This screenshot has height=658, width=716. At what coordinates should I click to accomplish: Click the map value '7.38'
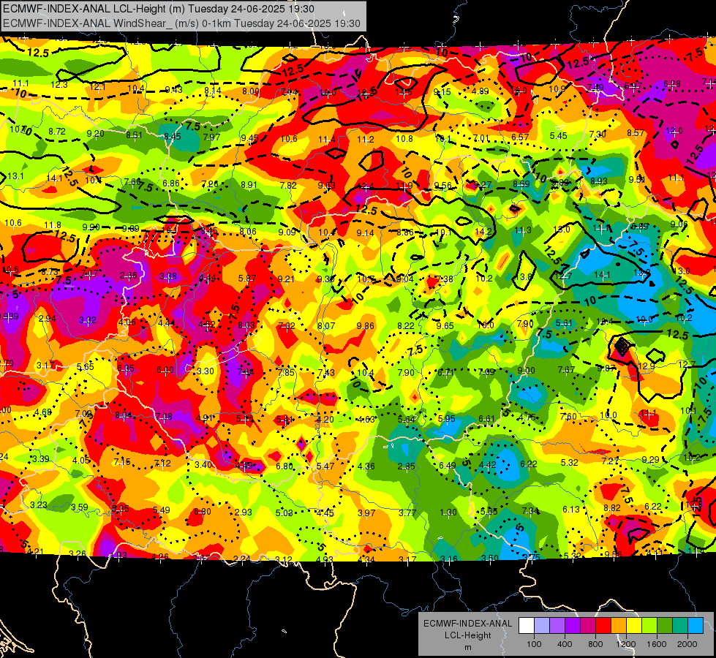(x=445, y=279)
